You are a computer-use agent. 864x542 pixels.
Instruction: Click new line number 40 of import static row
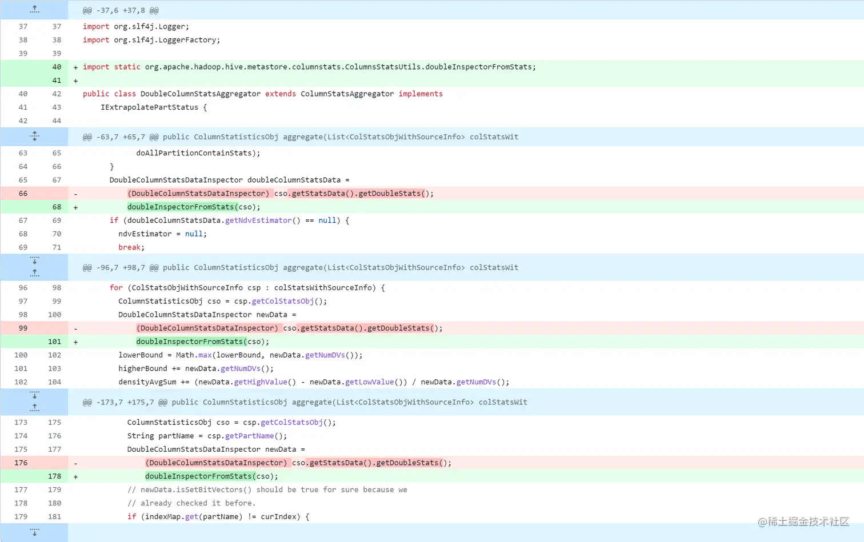tap(57, 67)
